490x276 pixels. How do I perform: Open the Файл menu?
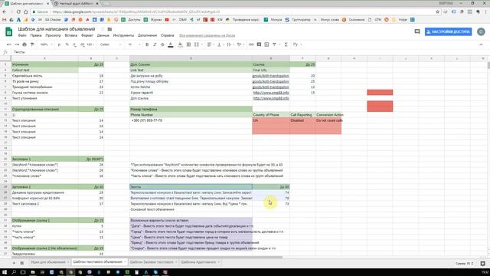(x=22, y=35)
